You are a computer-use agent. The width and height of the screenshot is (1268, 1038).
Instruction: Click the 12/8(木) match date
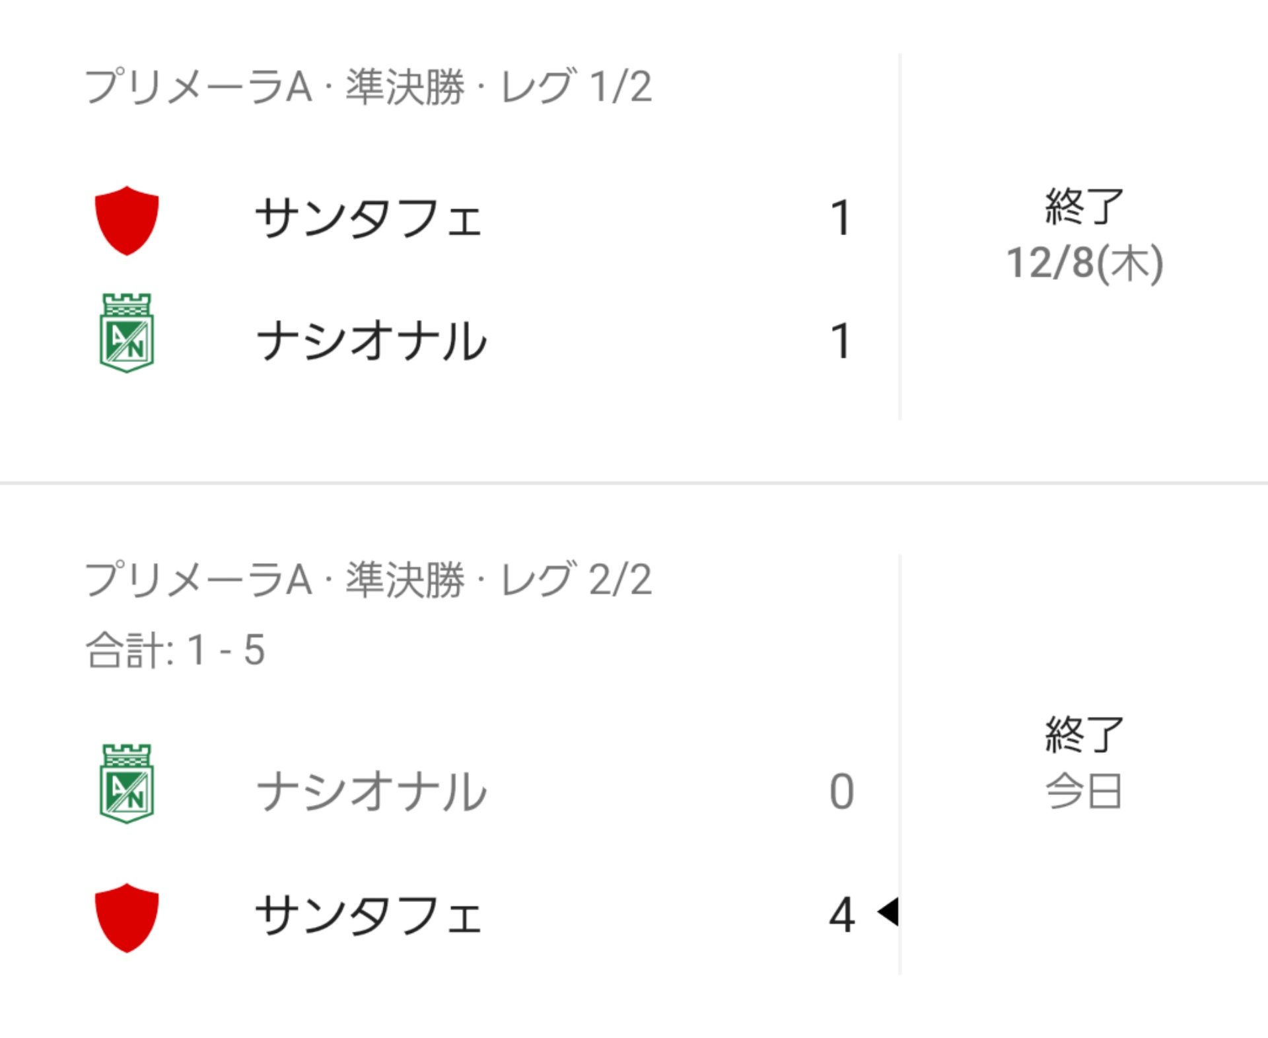[x=1084, y=263]
